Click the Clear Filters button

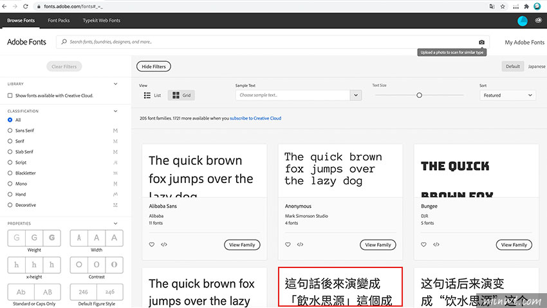64,66
